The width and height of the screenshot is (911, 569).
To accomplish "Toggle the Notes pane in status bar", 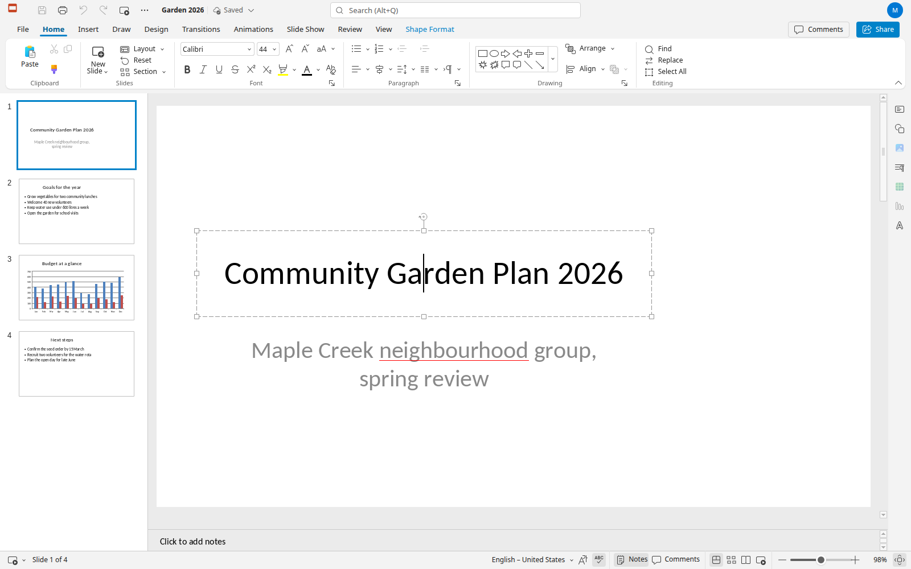I will (x=632, y=560).
